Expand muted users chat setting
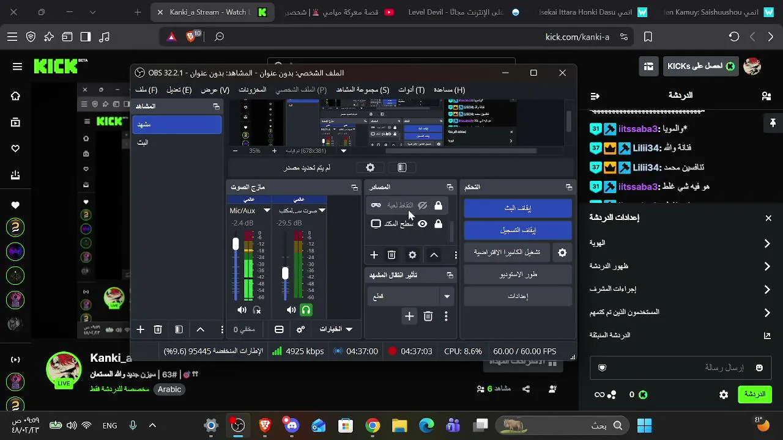The height and width of the screenshot is (440, 783). click(x=680, y=313)
